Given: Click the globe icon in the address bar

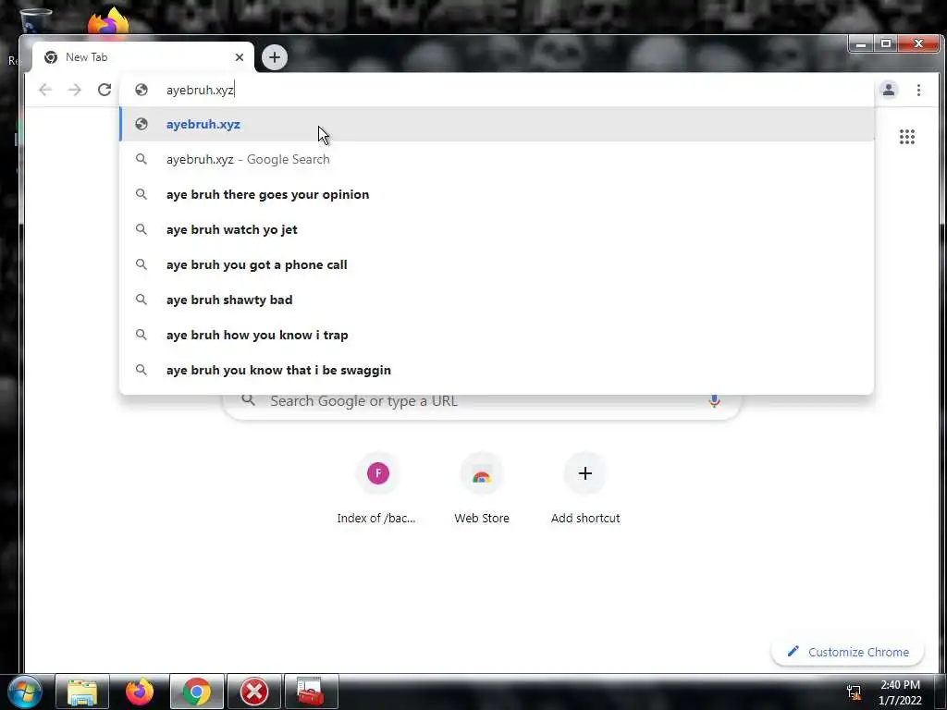Looking at the screenshot, I should click(x=141, y=90).
